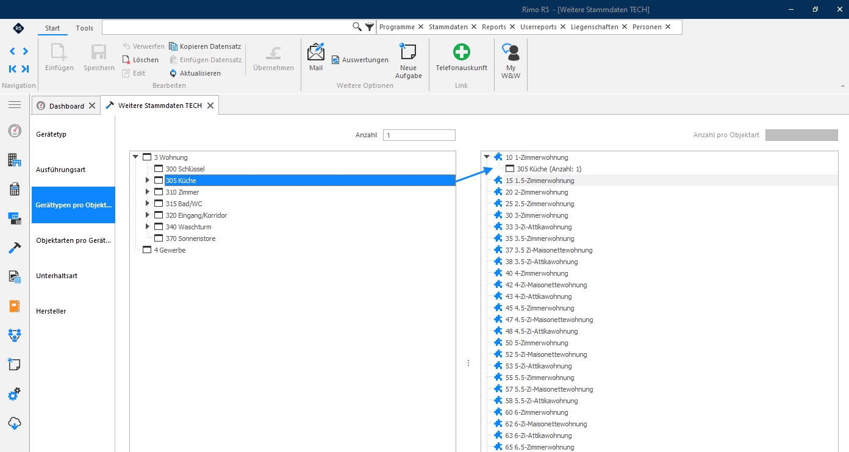Open the Unterhaltsart section

(x=73, y=276)
